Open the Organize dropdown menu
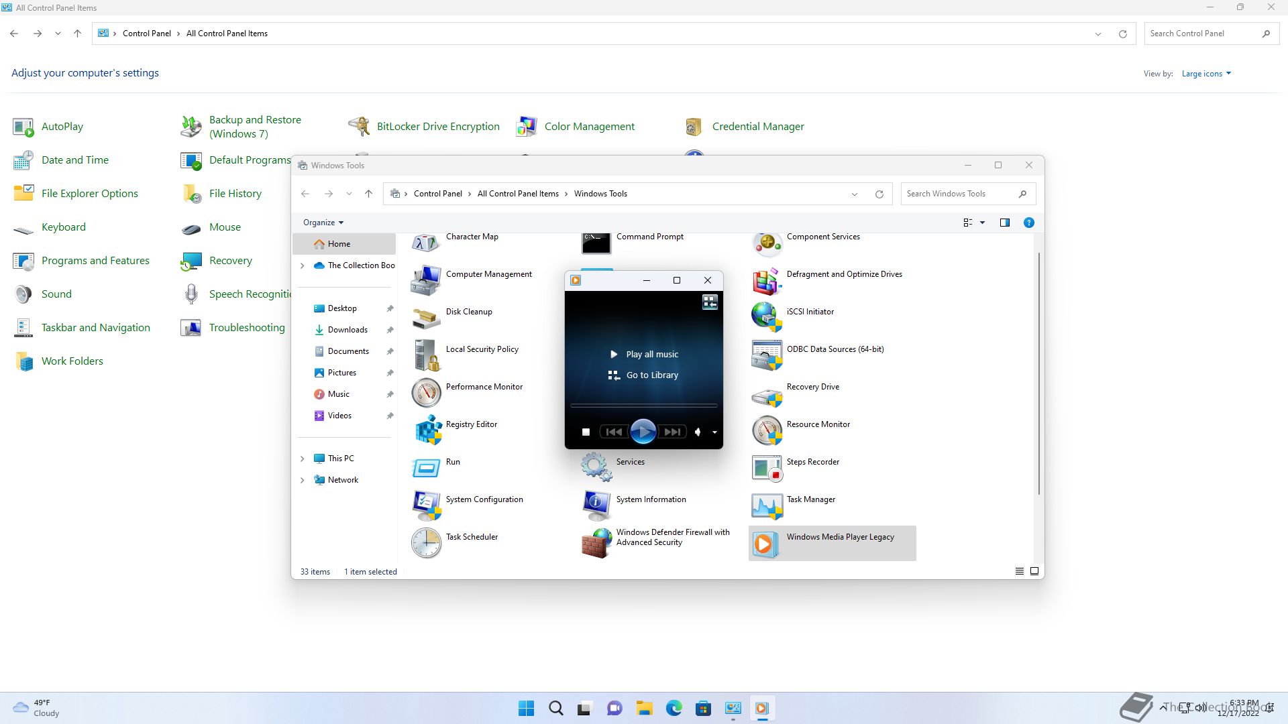The height and width of the screenshot is (724, 1288). [323, 223]
